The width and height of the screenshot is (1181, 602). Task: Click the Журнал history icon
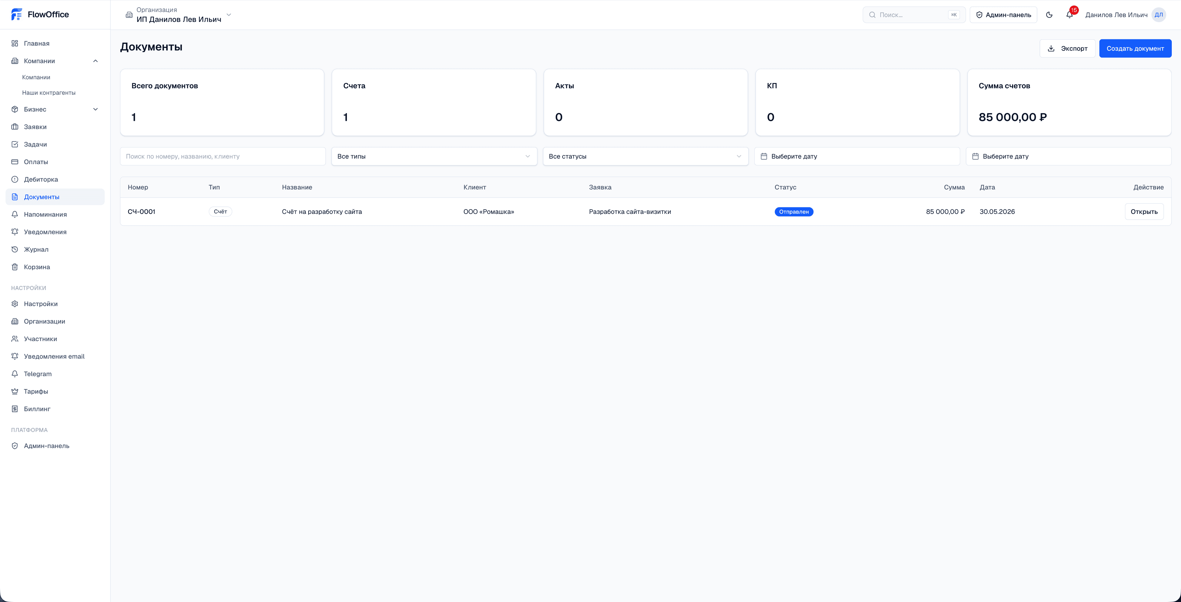click(x=15, y=250)
